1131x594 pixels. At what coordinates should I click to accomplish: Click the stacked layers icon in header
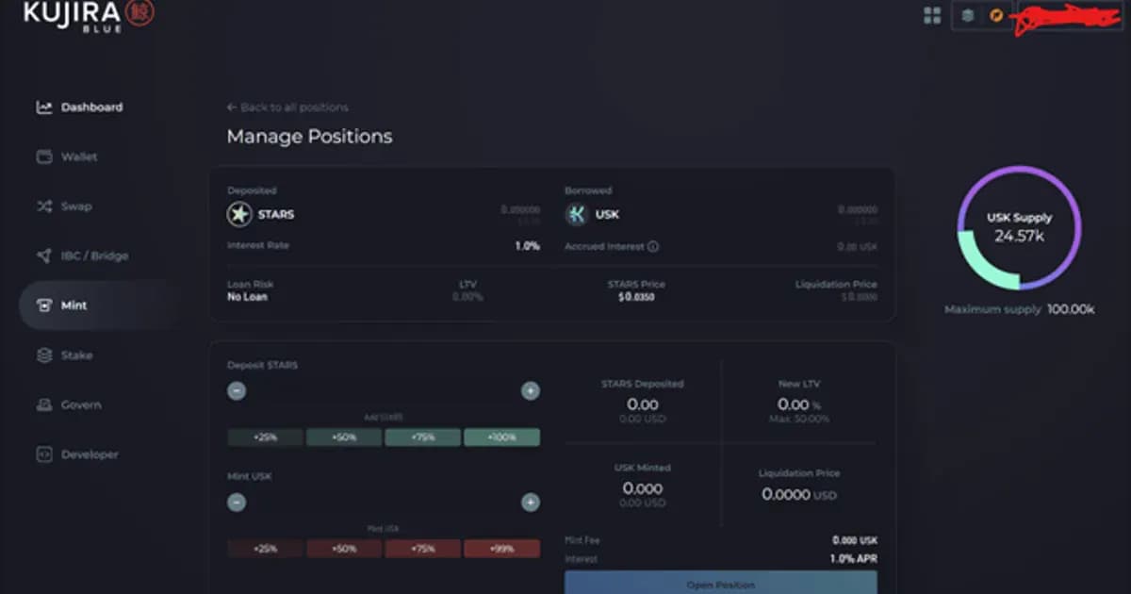968,15
